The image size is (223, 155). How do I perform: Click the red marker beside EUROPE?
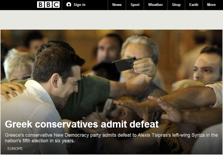(x=5, y=149)
